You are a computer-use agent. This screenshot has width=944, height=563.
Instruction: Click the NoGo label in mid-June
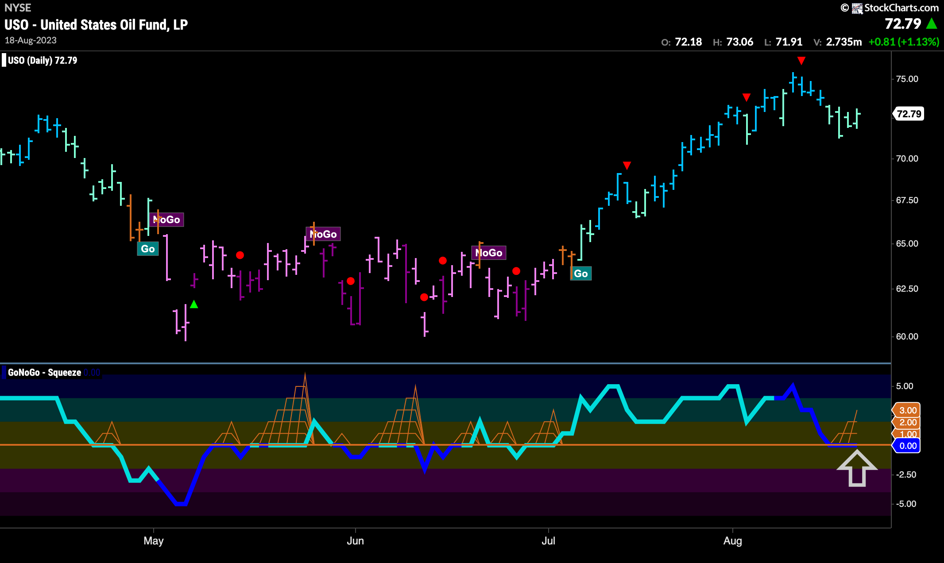point(489,253)
